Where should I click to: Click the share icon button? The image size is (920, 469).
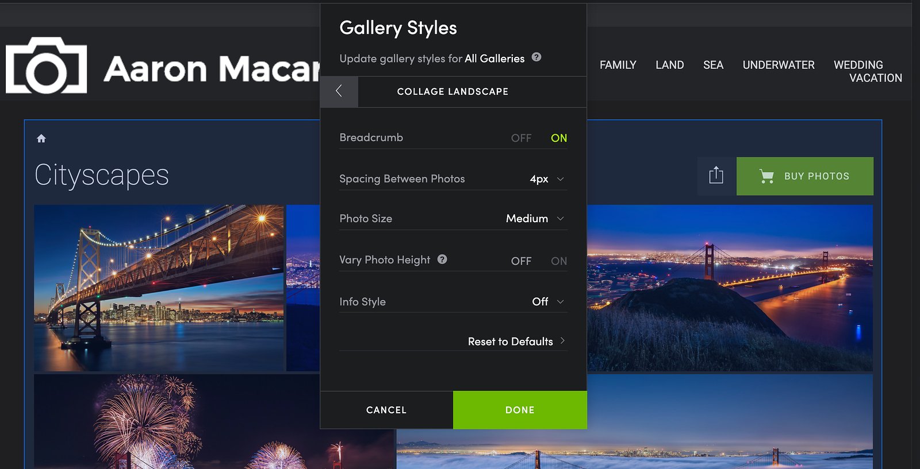pos(716,176)
